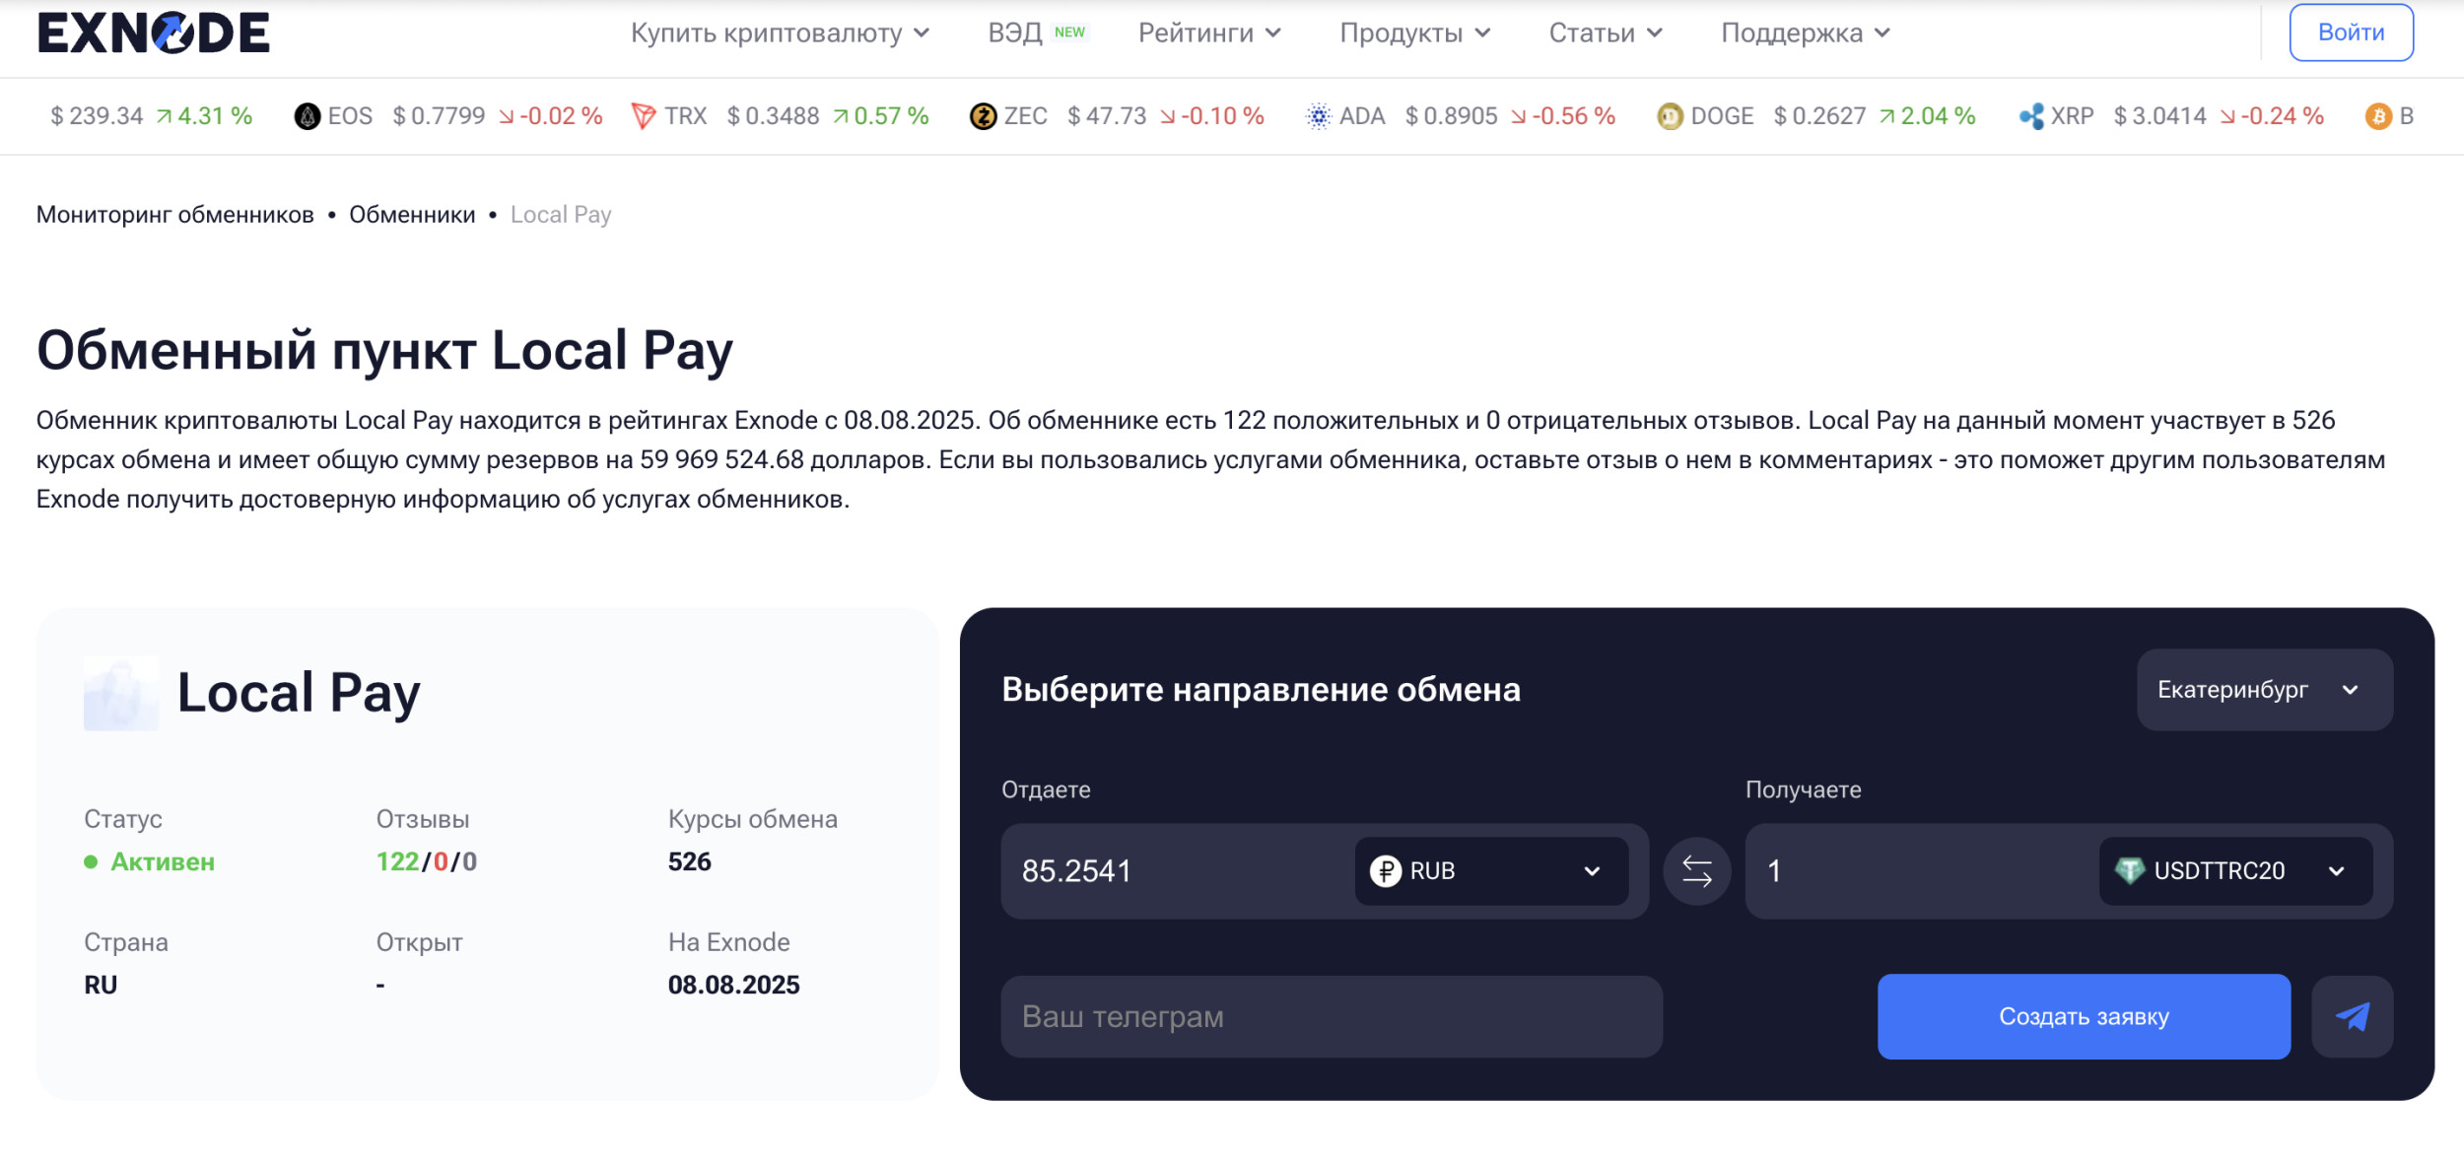The width and height of the screenshot is (2464, 1164).
Task: Click the Войти login button
Action: pos(2350,33)
